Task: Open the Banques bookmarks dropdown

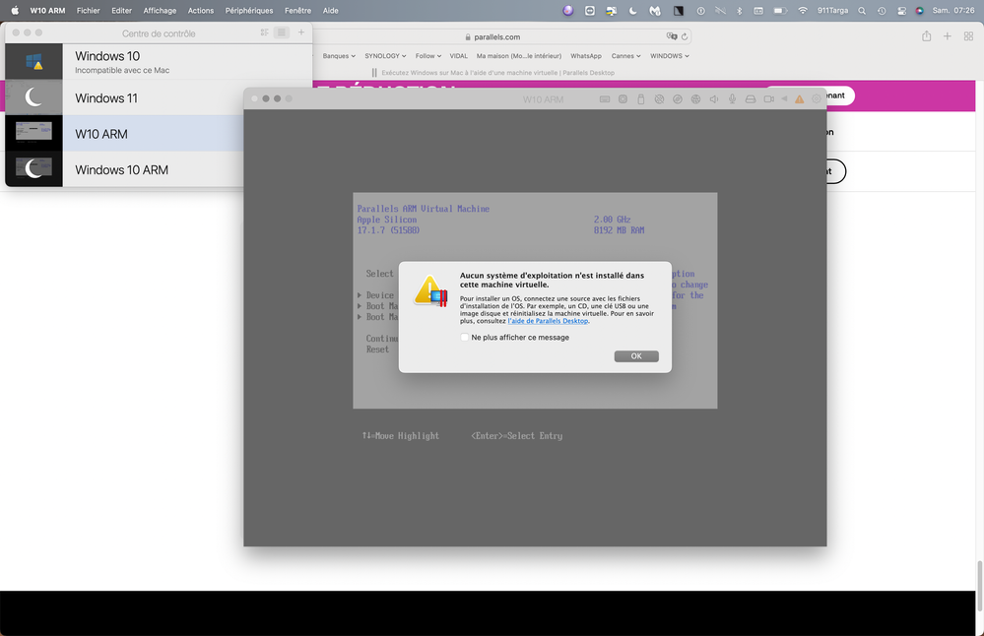Action: coord(338,56)
